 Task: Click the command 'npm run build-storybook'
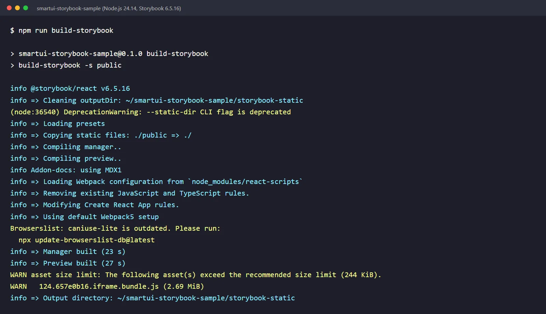point(66,30)
